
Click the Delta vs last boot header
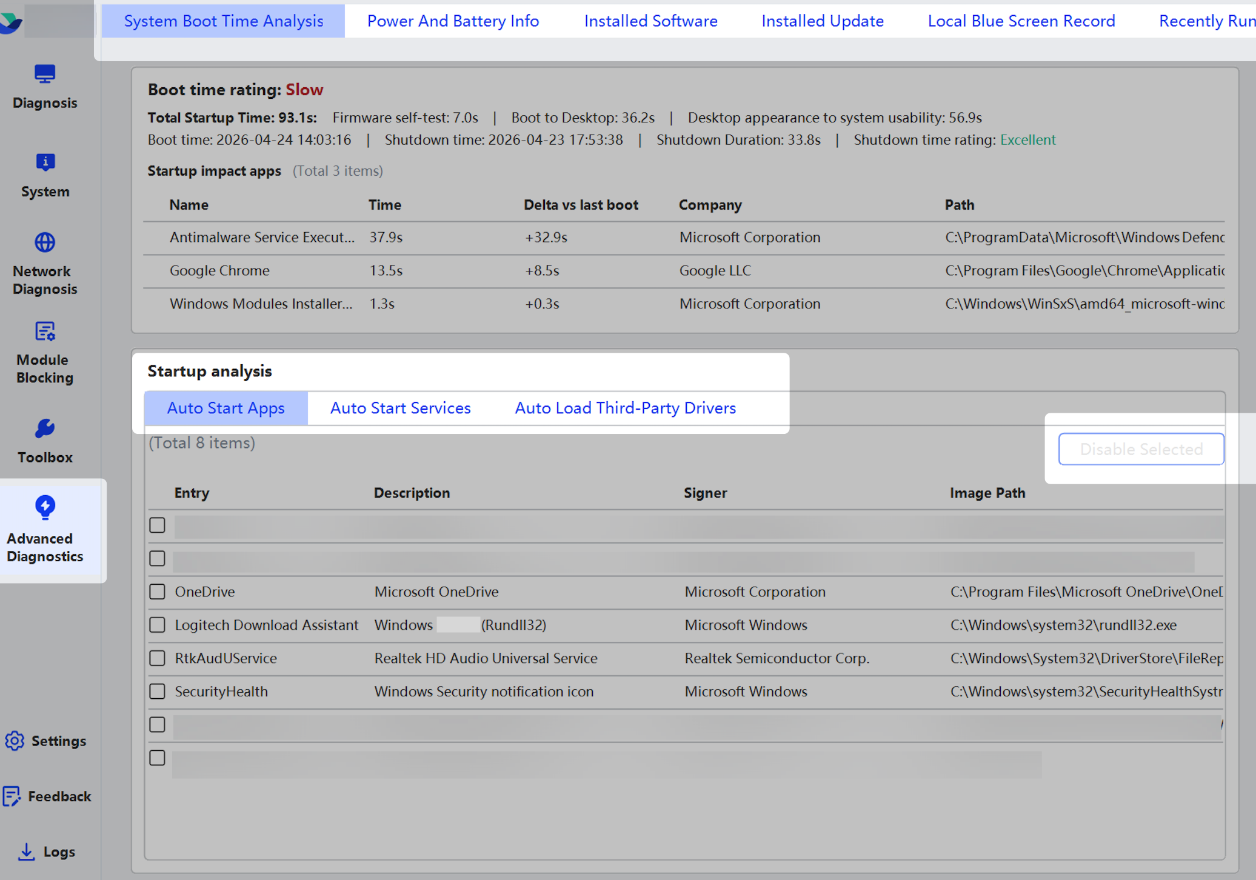click(x=581, y=205)
